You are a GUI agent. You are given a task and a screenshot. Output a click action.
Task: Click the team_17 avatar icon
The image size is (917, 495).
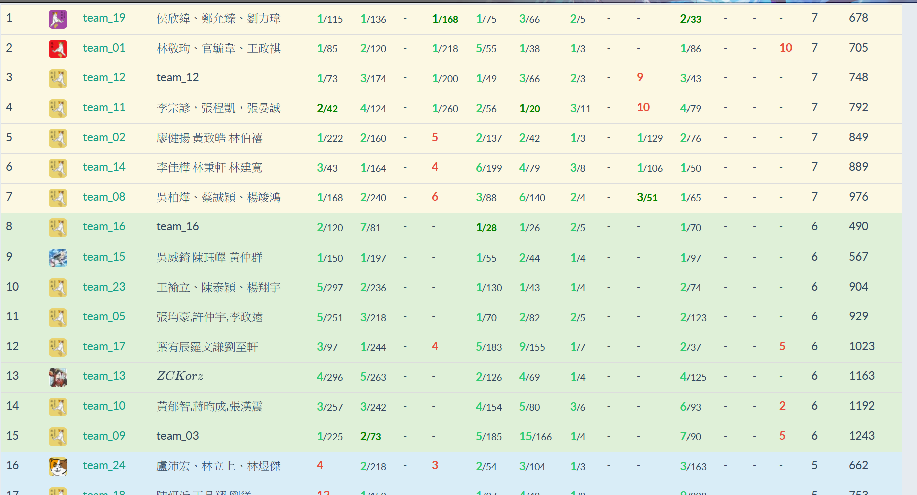[58, 347]
